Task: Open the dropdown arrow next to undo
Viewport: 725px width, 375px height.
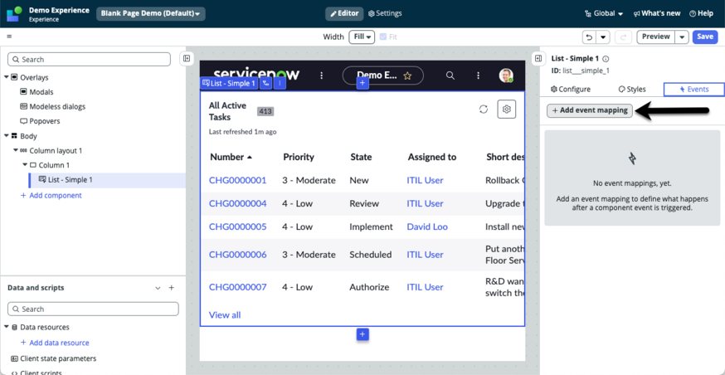Action: 603,37
